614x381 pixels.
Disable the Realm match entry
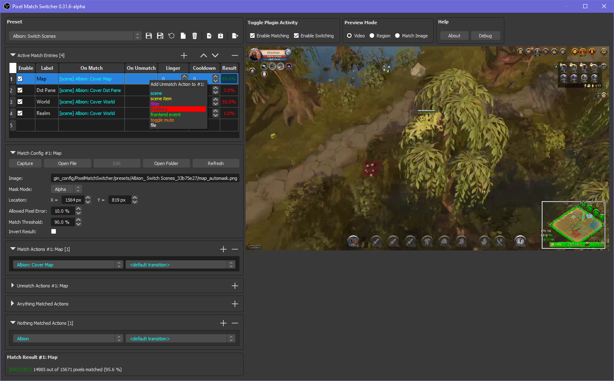pyautogui.click(x=20, y=113)
